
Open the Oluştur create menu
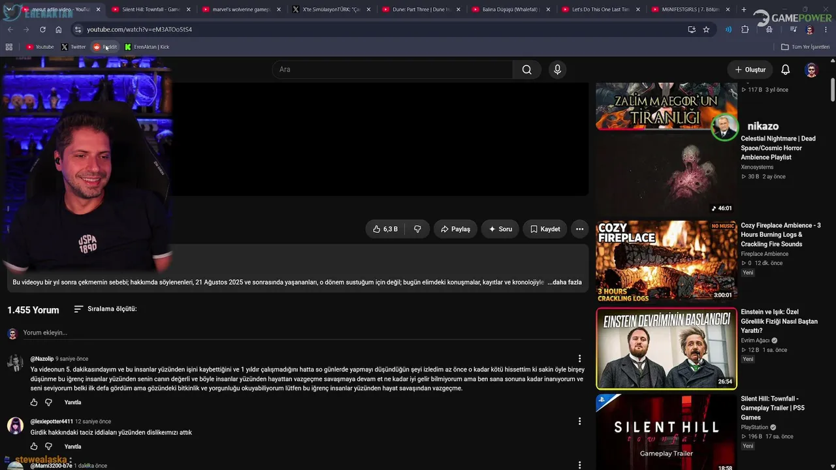(x=750, y=70)
